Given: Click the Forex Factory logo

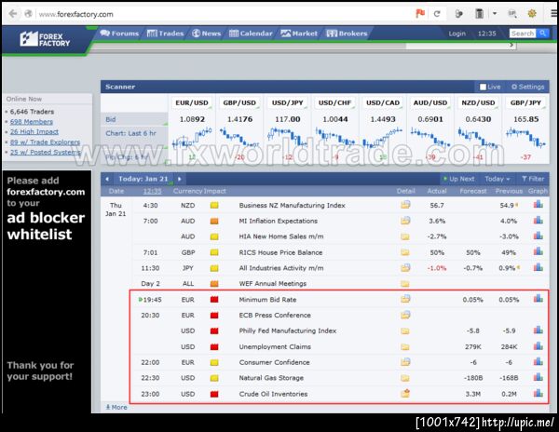Looking at the screenshot, I should tap(45, 39).
